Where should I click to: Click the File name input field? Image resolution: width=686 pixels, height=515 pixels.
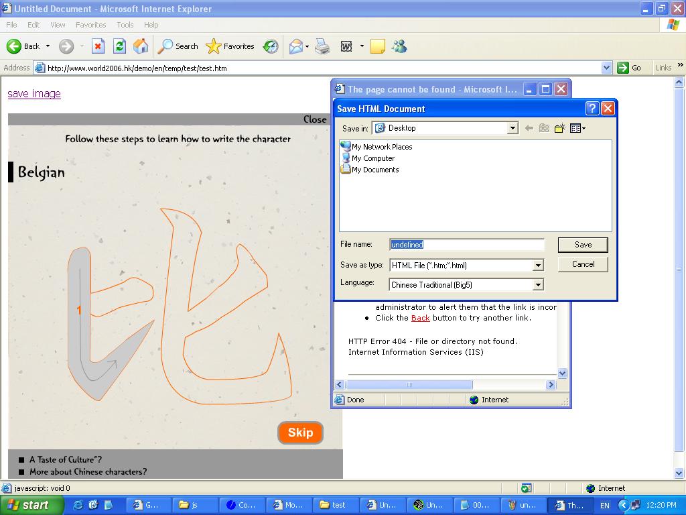pos(466,245)
